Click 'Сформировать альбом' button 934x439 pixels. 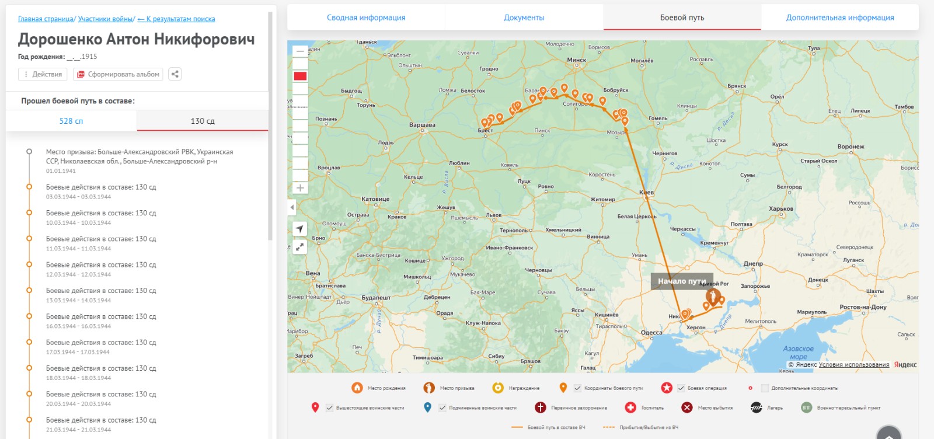pos(119,74)
